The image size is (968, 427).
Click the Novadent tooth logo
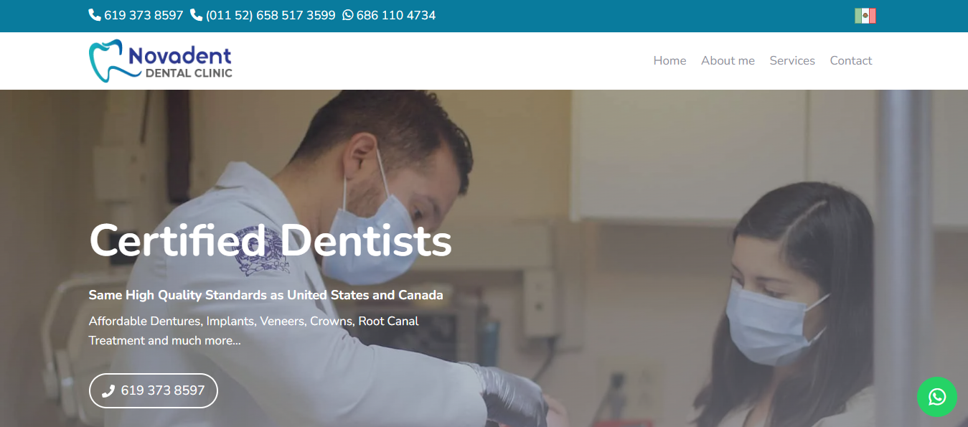[106, 61]
